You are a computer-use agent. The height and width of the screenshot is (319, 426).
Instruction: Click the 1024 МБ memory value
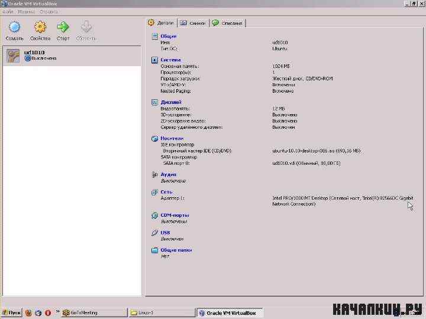281,66
